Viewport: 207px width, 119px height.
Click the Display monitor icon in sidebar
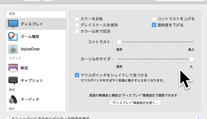click(x=13, y=24)
